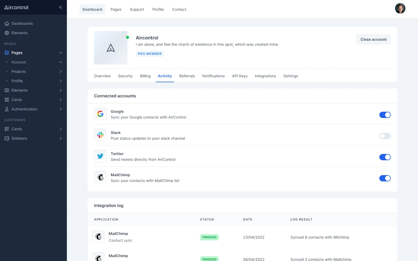Disable the Google sync toggle
Viewport: 418px width, 261px height.
point(385,115)
